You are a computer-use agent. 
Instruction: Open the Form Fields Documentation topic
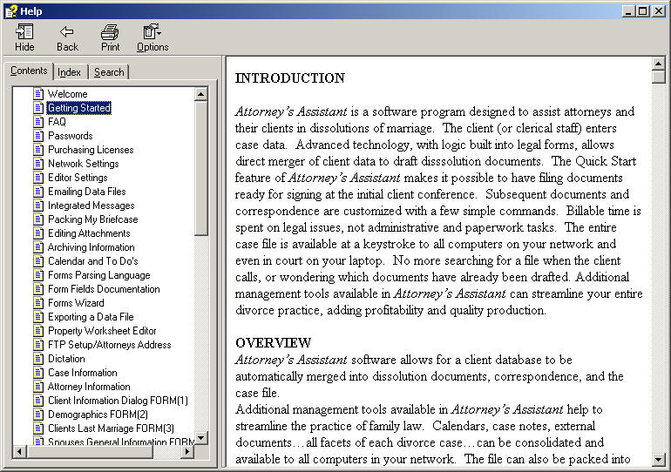click(x=104, y=289)
